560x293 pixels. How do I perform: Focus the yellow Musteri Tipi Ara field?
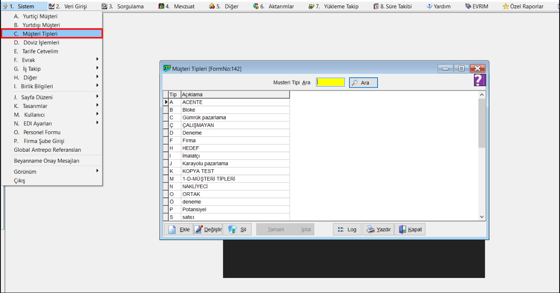coord(330,82)
